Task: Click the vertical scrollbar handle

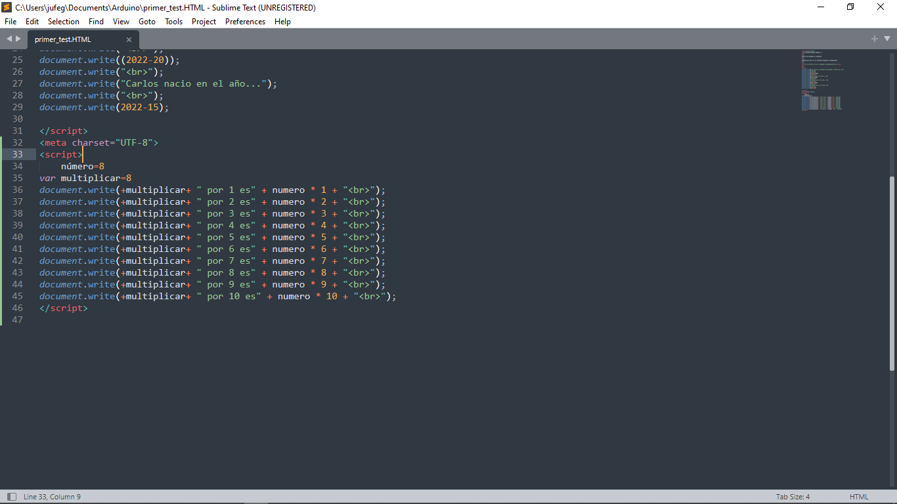Action: coord(892,273)
